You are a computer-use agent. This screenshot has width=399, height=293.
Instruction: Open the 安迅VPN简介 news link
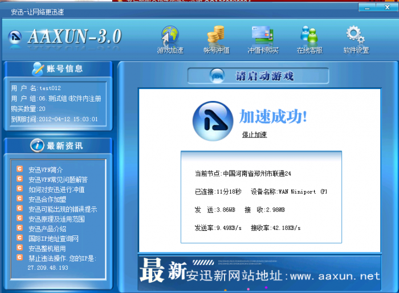(x=46, y=170)
